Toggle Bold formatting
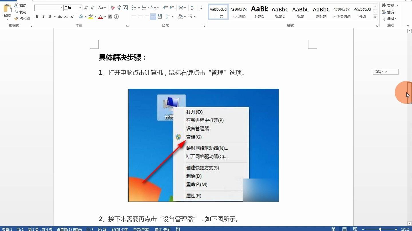This screenshot has width=412, height=231. pos(37,17)
